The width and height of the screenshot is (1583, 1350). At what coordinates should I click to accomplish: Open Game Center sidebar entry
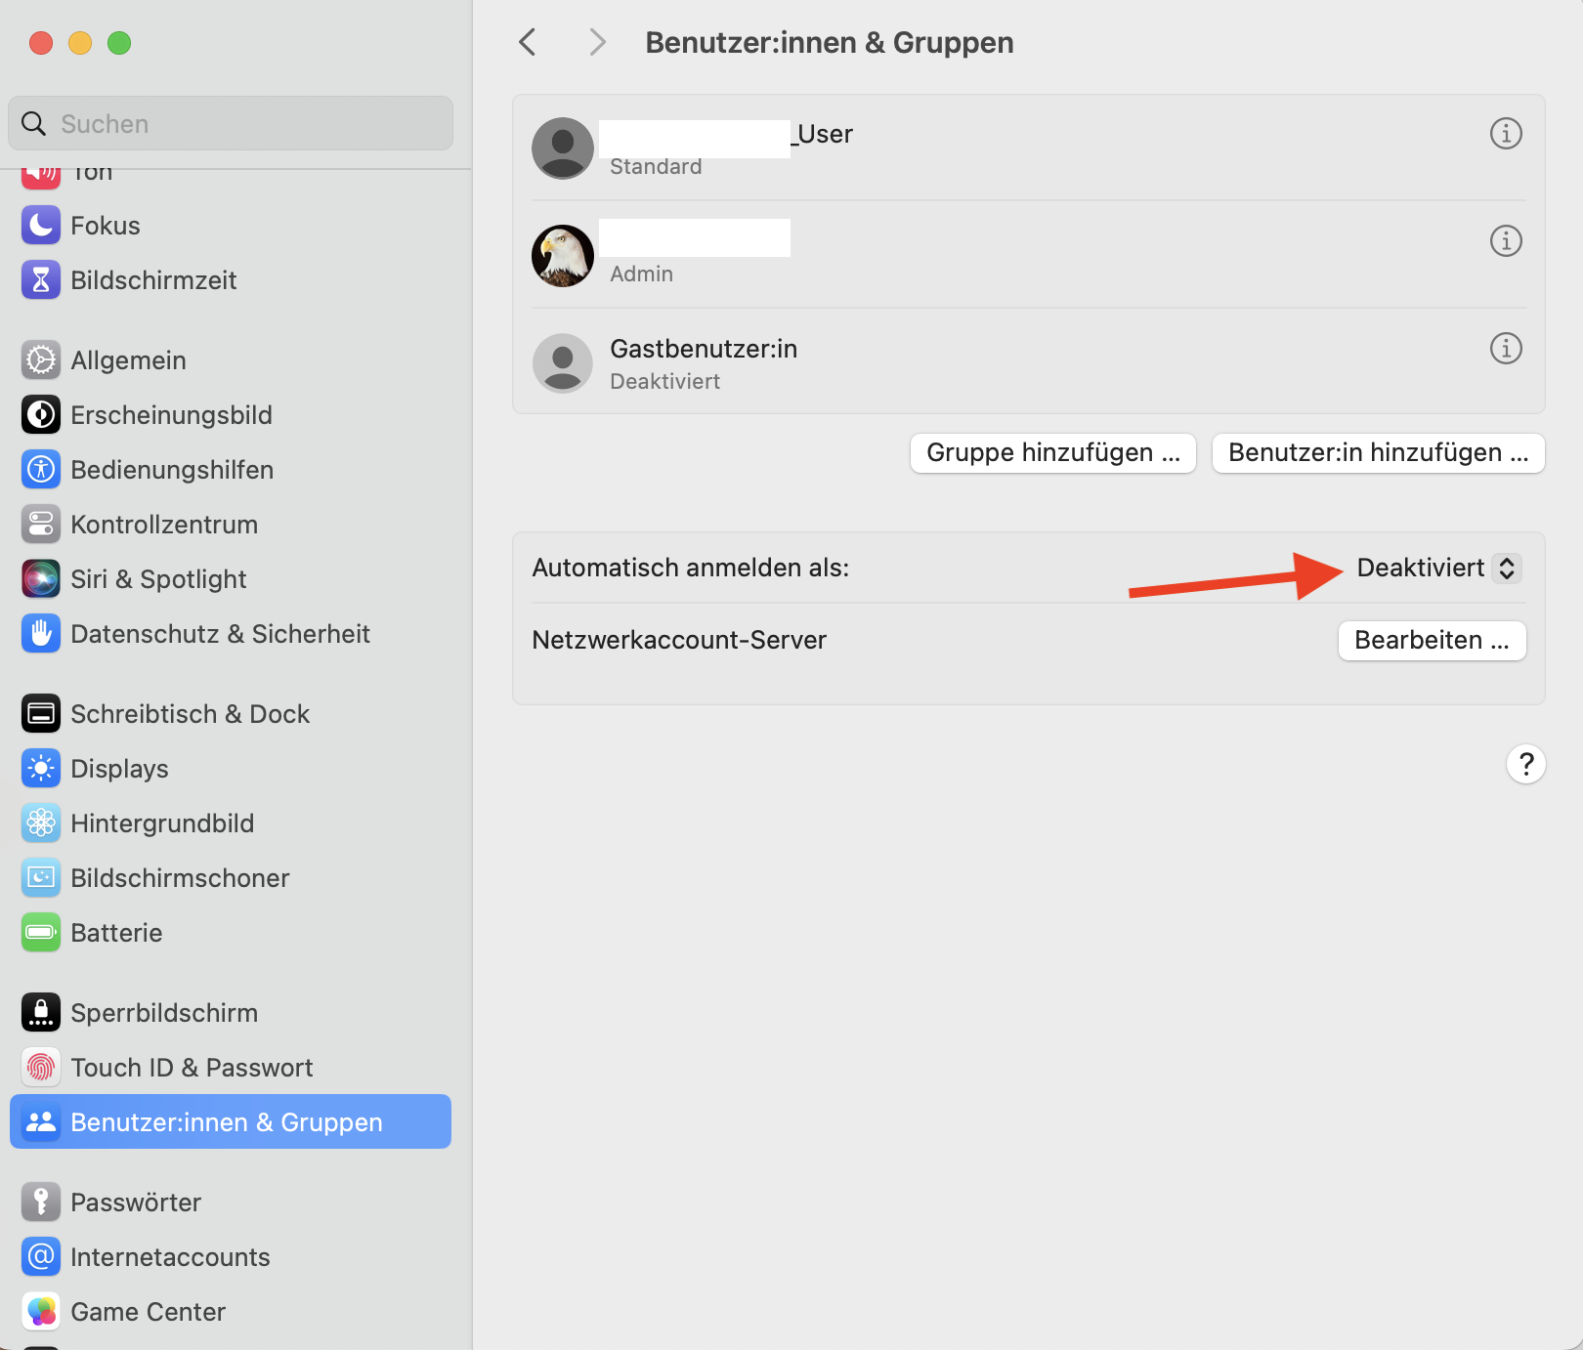click(x=231, y=1312)
